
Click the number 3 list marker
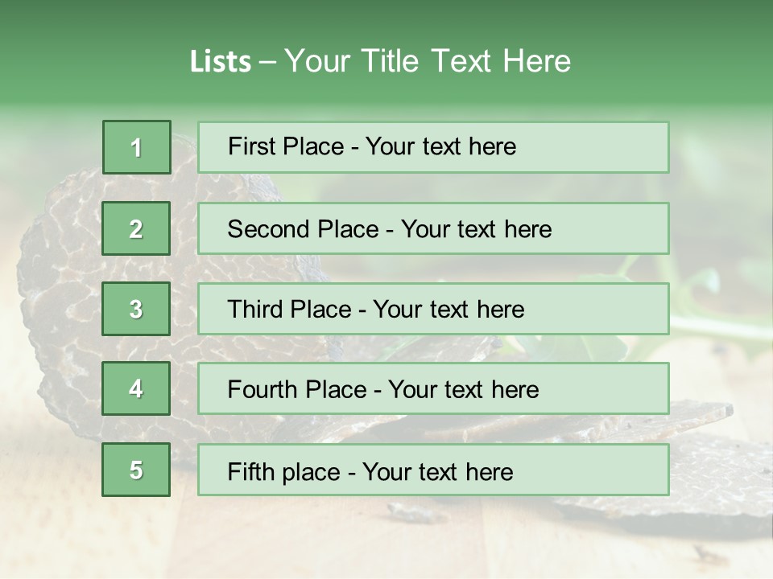point(136,309)
